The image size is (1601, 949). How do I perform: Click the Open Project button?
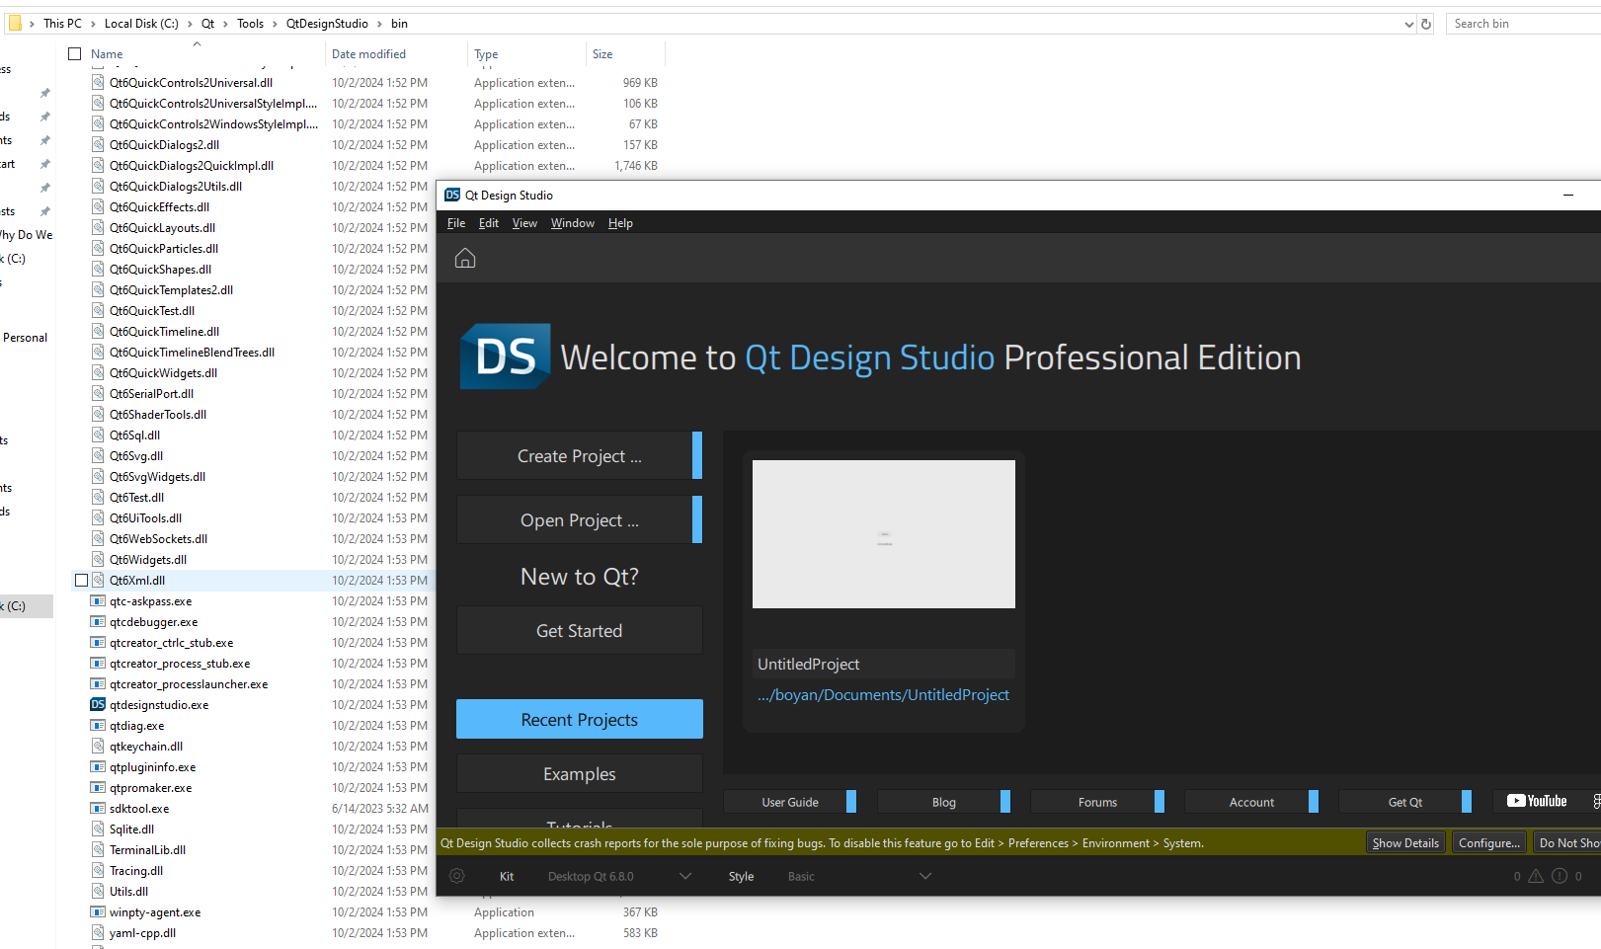coord(580,519)
